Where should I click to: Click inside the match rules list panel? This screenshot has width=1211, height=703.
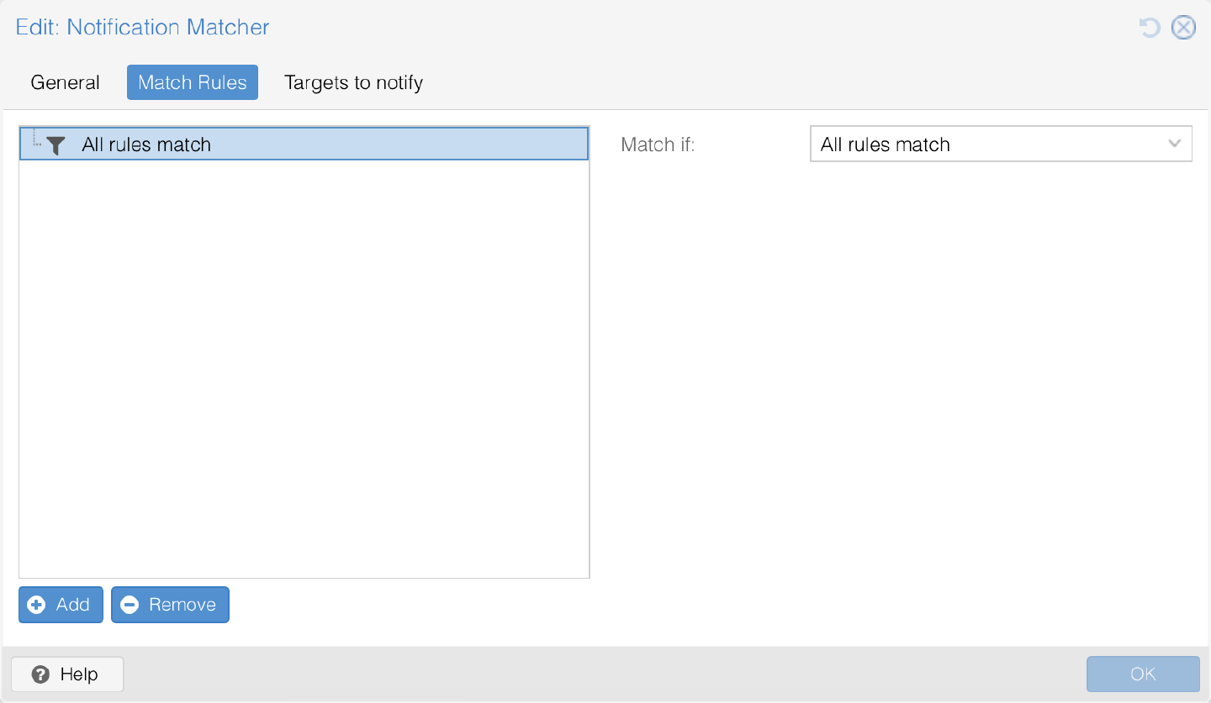(x=303, y=361)
